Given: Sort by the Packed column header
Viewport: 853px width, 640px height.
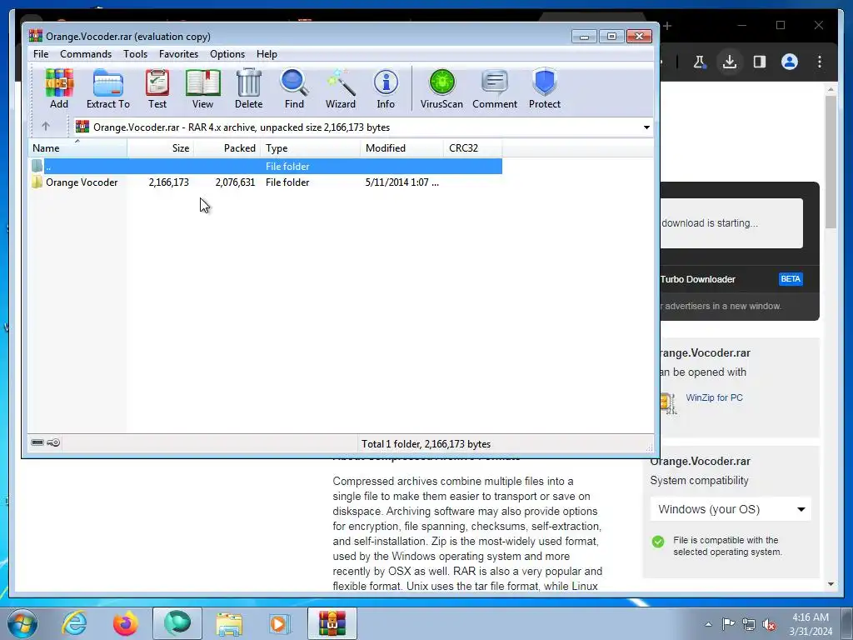Looking at the screenshot, I should (227, 148).
